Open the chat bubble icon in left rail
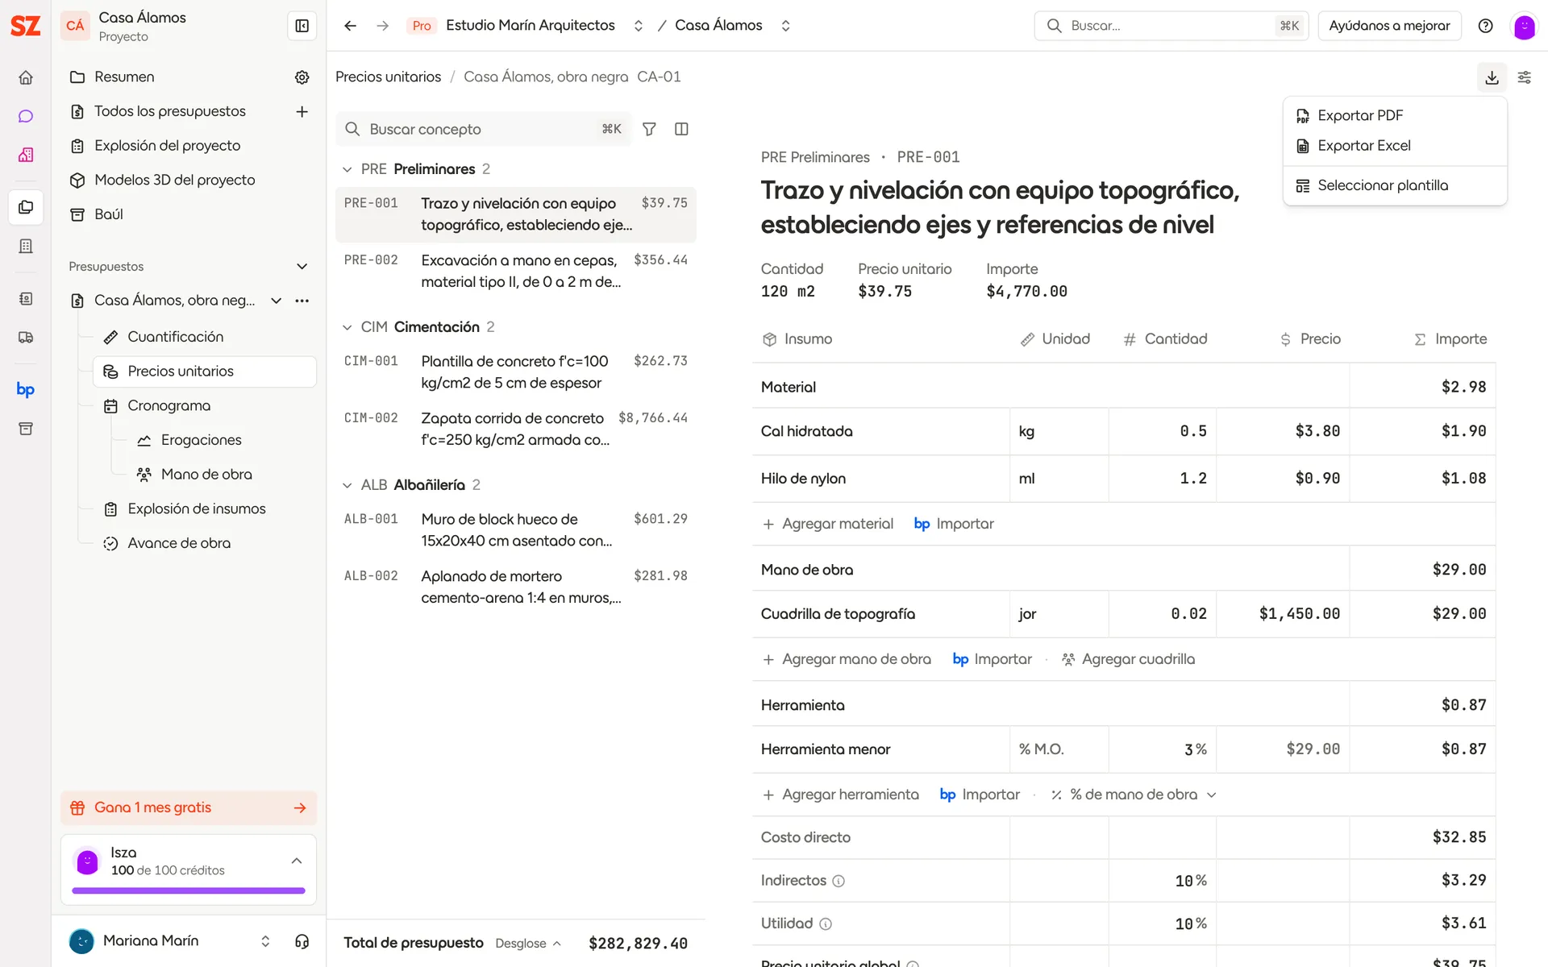The image size is (1548, 967). point(26,116)
